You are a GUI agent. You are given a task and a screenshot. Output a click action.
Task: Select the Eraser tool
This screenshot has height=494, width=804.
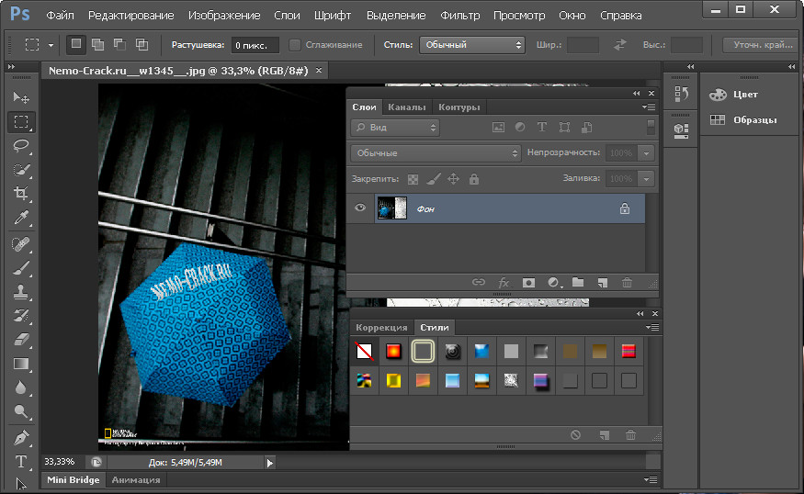(x=21, y=339)
